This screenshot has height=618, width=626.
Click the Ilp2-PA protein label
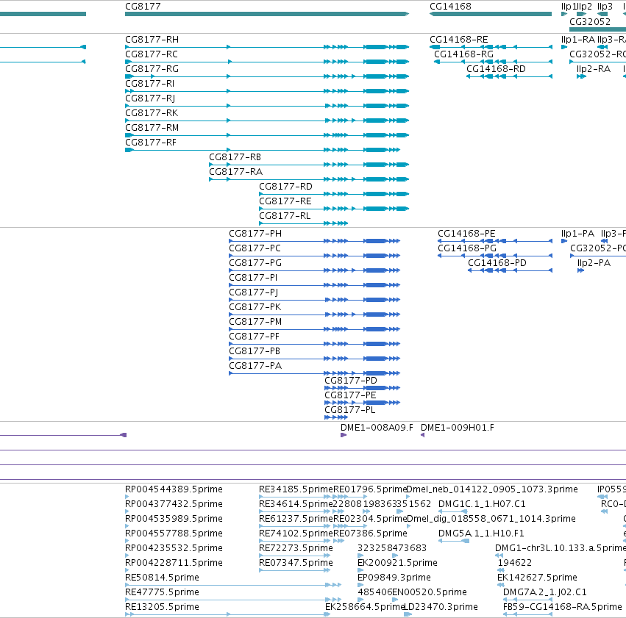(x=594, y=263)
